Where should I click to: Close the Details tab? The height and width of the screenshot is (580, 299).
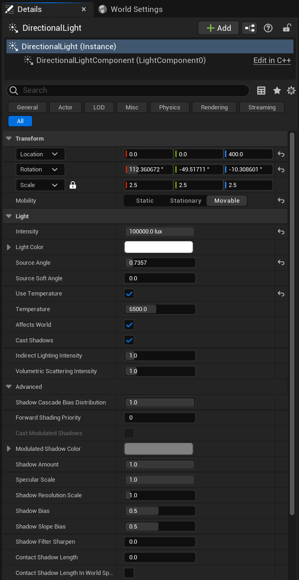coord(83,9)
